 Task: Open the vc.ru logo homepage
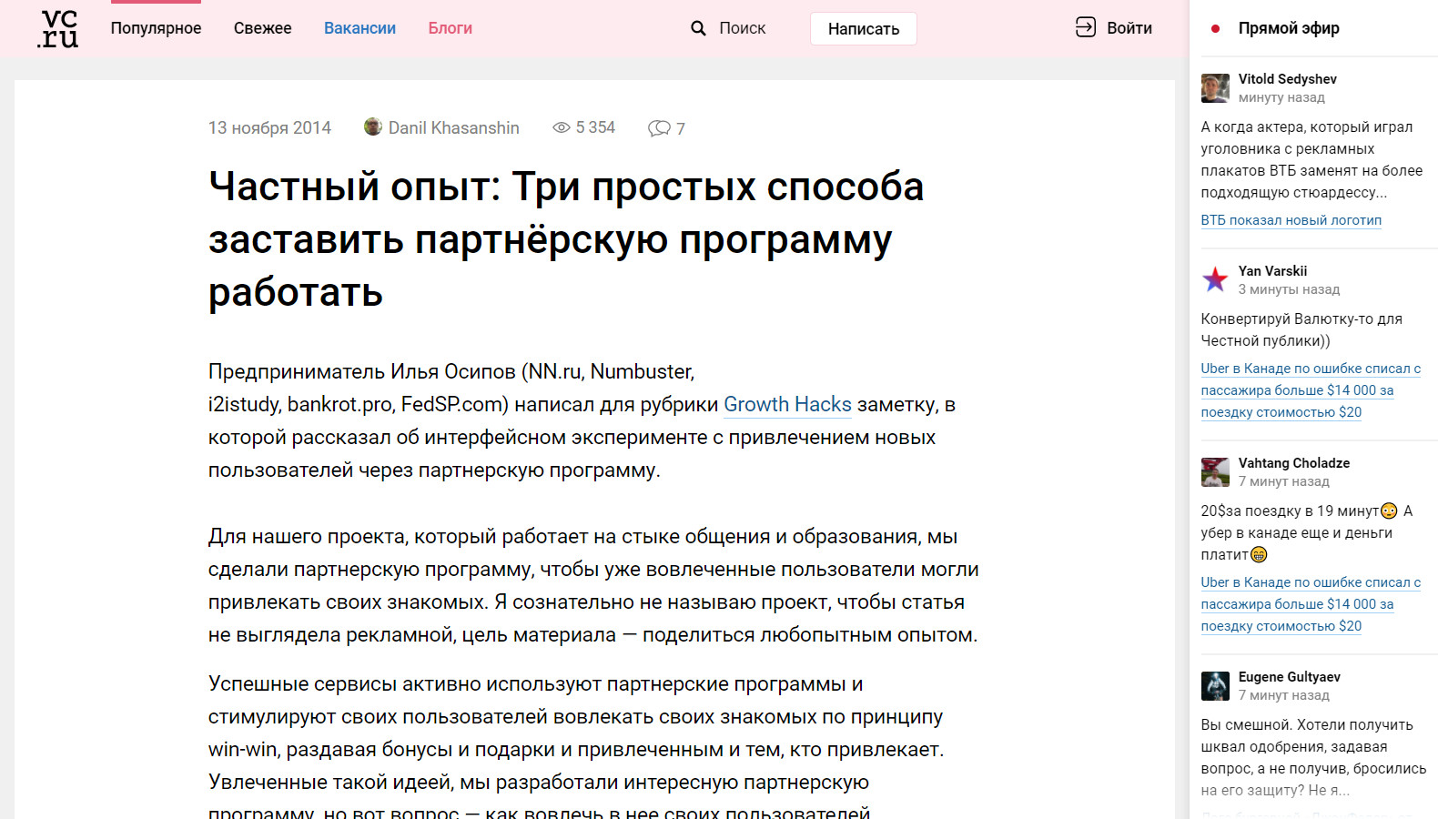[58, 29]
